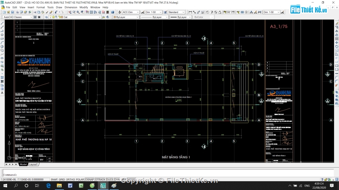Open the QuickCalc calculator icon

coord(107,12)
